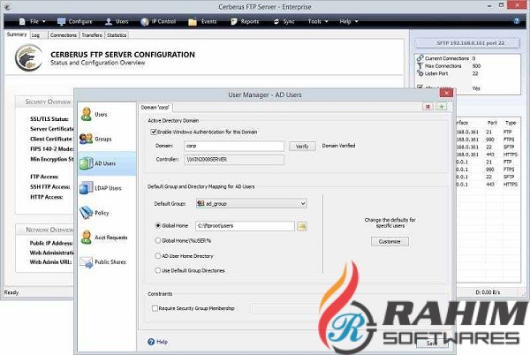The height and width of the screenshot is (355, 530).
Task: Click the SSL/TLS Status label
Action: tap(49, 119)
